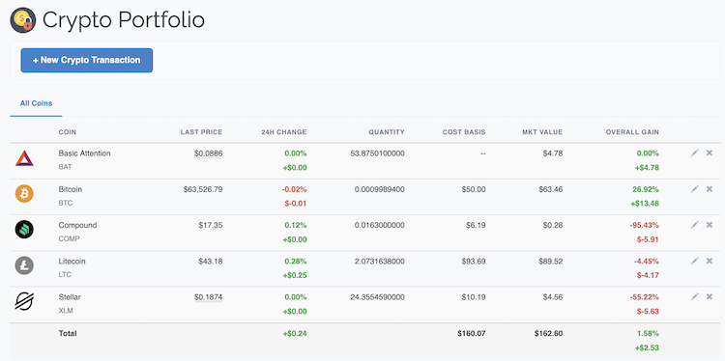Click the Crypto Portfolio coin-and-lock logo icon
Image resolution: width=725 pixels, height=361 pixels.
(22, 20)
